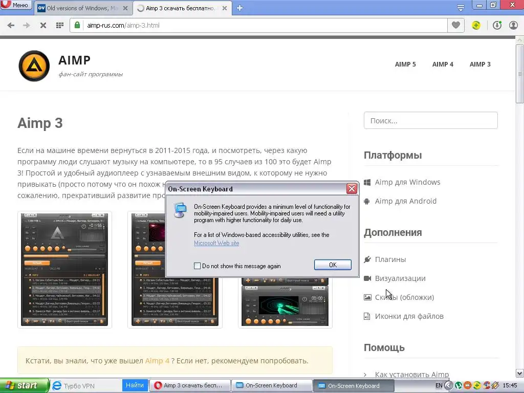This screenshot has width=524, height=393.
Task: Click the file icon beside Иконки для файлов
Action: pos(367,316)
